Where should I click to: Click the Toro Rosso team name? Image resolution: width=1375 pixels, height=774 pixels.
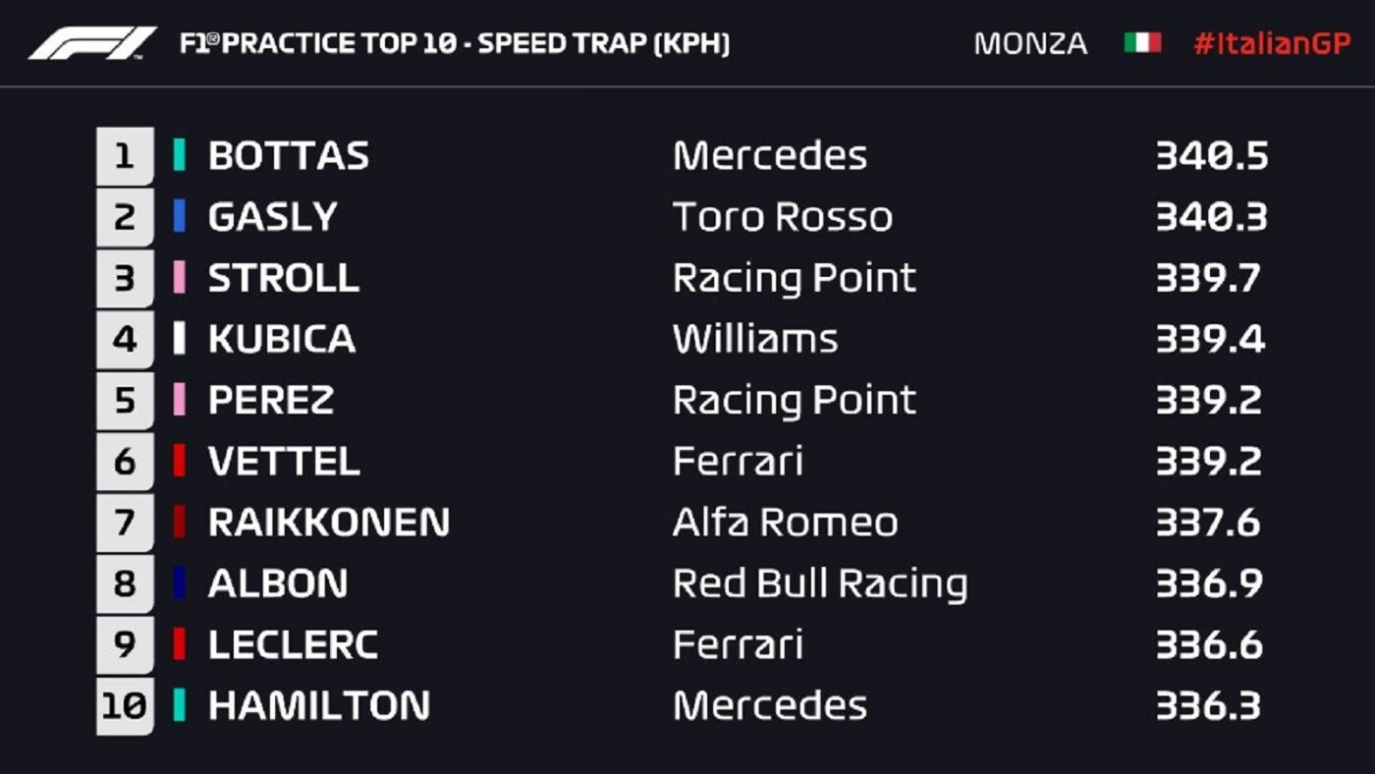coord(783,217)
